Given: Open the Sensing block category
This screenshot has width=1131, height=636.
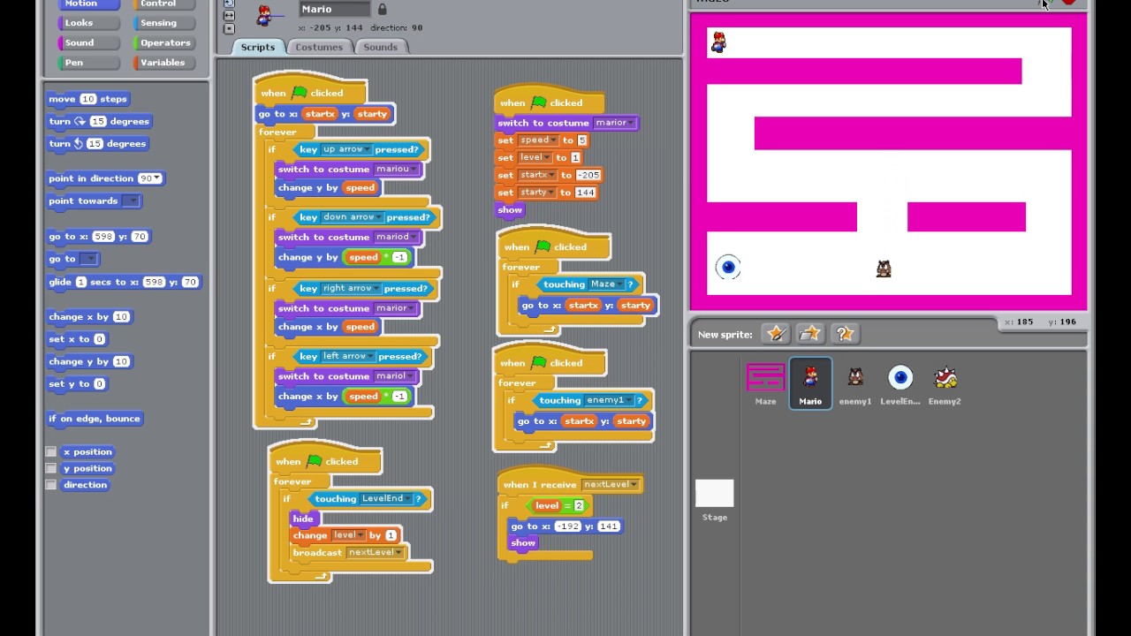Looking at the screenshot, I should pyautogui.click(x=164, y=23).
